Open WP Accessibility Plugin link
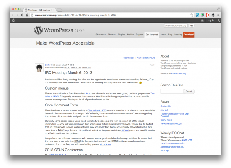 pyautogui.click(x=171, y=124)
